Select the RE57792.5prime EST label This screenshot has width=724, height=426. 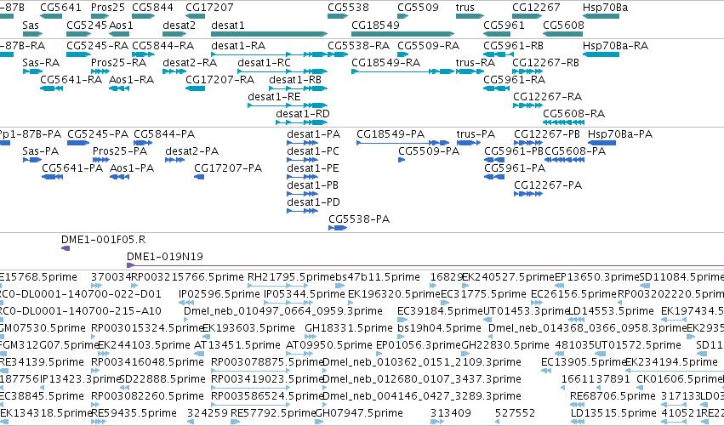pyautogui.click(x=273, y=413)
